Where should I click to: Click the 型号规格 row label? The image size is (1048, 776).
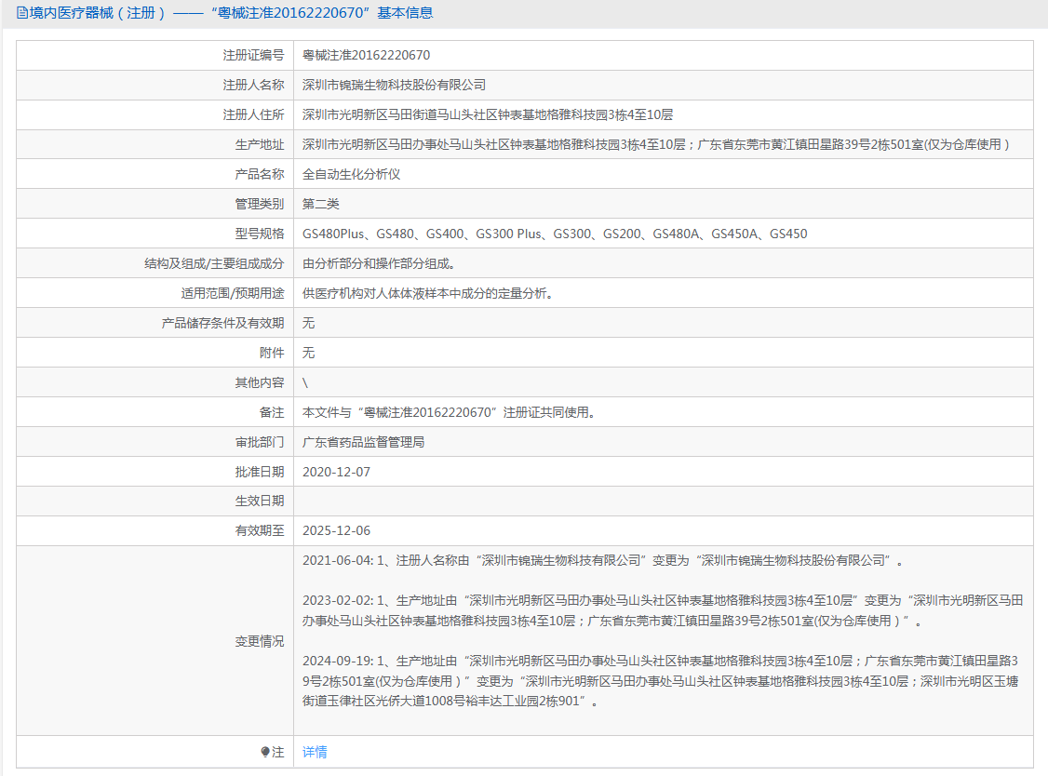[260, 234]
